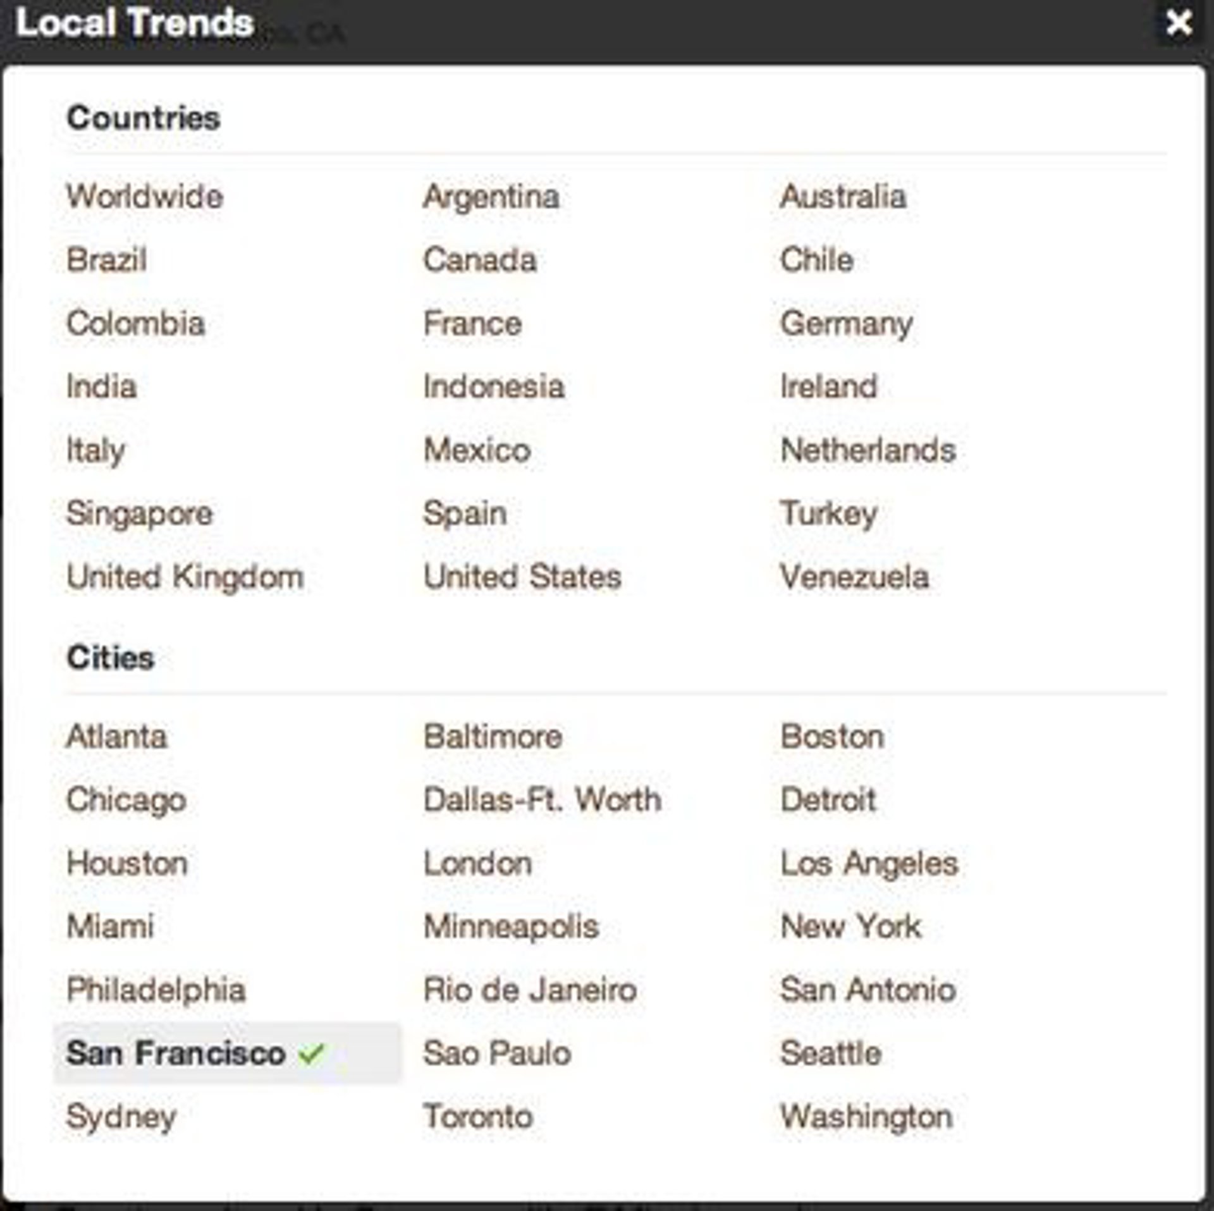Image resolution: width=1214 pixels, height=1211 pixels.
Task: Pick Australia as trend location
Action: pos(843,197)
